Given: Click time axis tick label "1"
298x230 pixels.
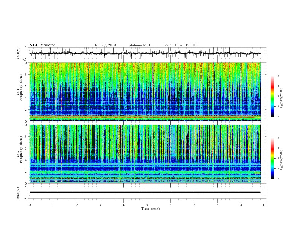Looking at the screenshot, I should (x=53, y=205).
